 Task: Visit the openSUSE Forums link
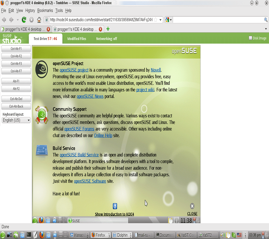79,129
